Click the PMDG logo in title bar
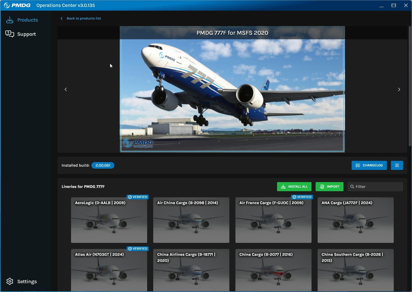 17,5
